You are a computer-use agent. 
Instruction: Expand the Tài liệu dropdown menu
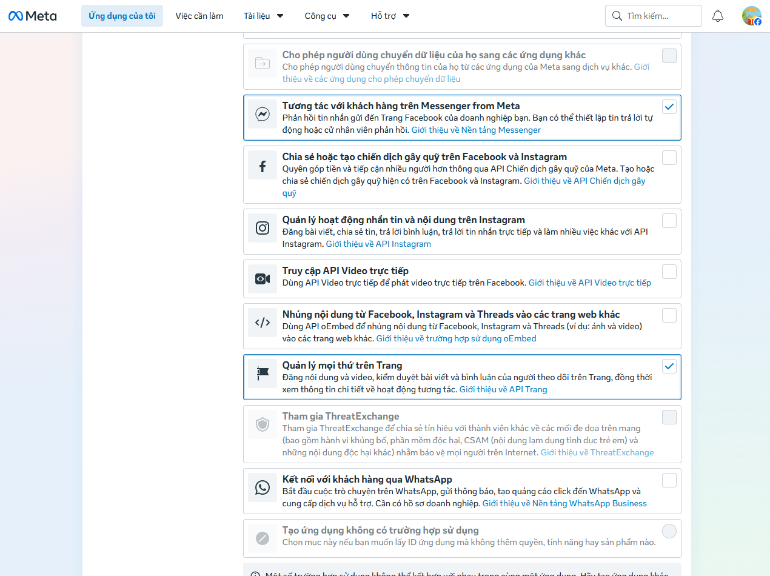point(264,16)
